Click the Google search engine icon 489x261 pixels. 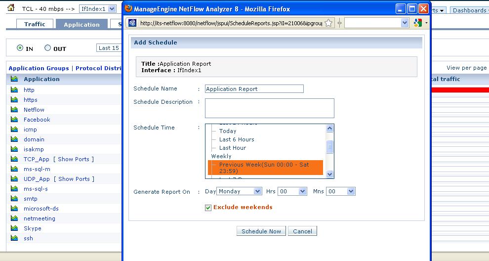coord(418,23)
